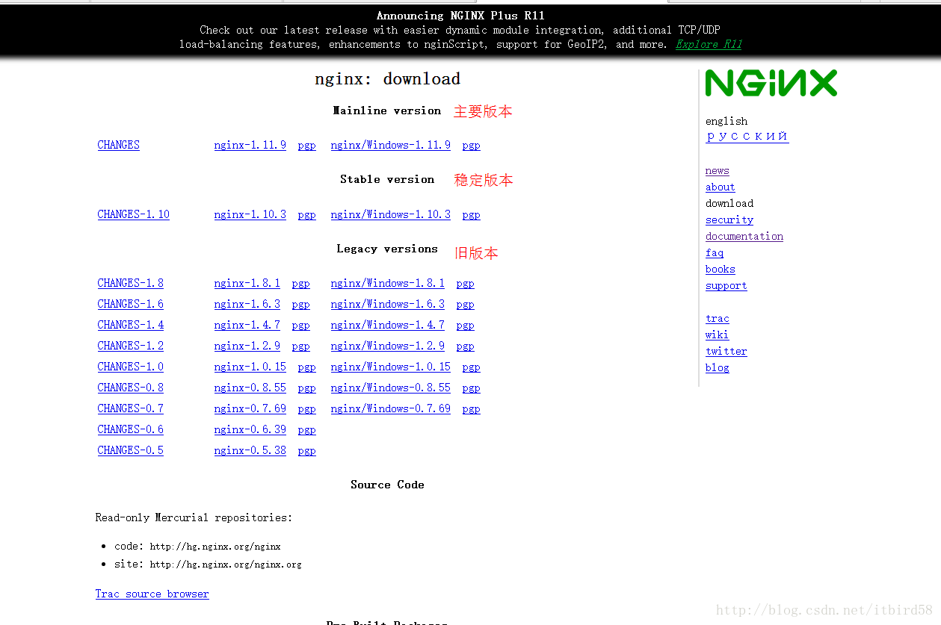Download nginx-0.5.38 source
Image resolution: width=941 pixels, height=625 pixels.
tap(250, 450)
